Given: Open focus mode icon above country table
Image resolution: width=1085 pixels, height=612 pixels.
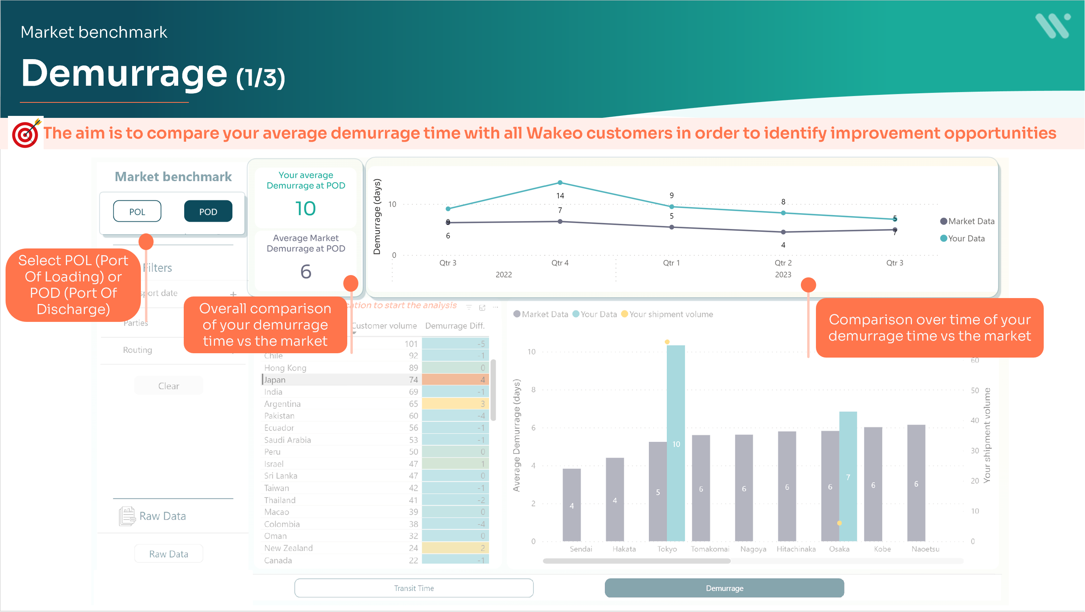Looking at the screenshot, I should coord(482,308).
